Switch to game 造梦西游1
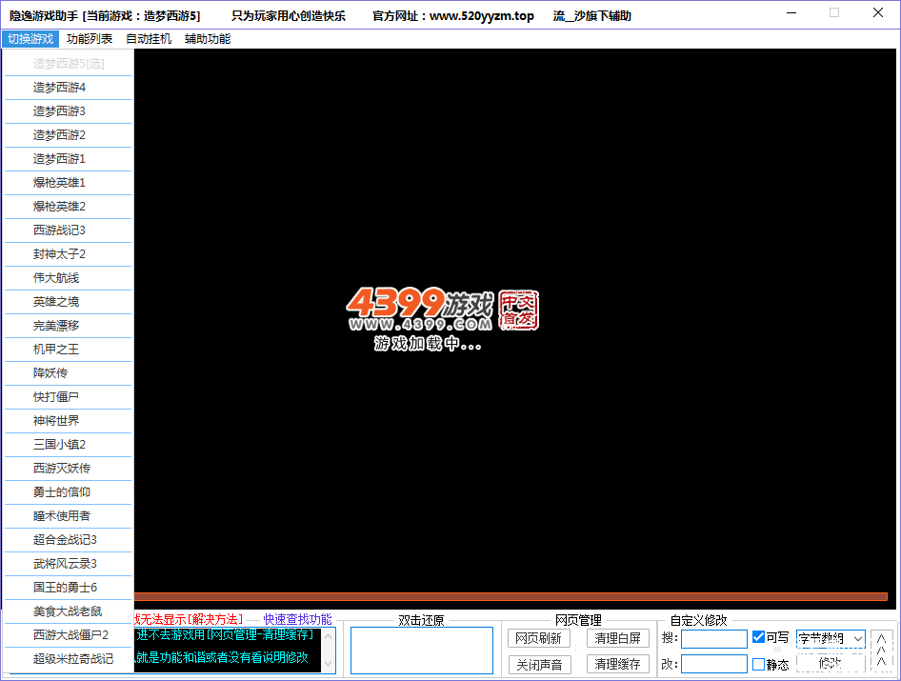The width and height of the screenshot is (901, 681). coord(69,159)
